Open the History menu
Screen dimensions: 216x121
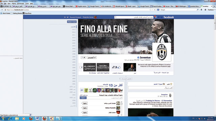(x=14, y=4)
